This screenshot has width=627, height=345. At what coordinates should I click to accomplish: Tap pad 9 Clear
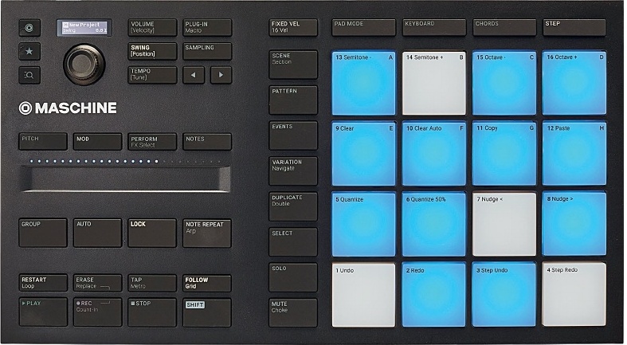tap(363, 154)
